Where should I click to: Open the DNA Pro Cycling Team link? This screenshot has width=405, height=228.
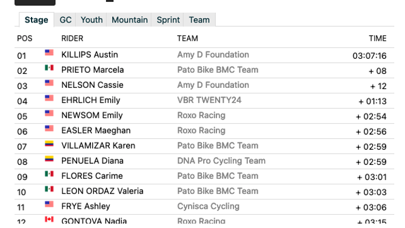[221, 161]
